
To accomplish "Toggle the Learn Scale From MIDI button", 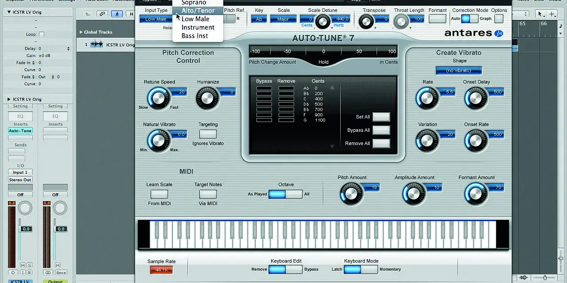I will pyautogui.click(x=159, y=194).
